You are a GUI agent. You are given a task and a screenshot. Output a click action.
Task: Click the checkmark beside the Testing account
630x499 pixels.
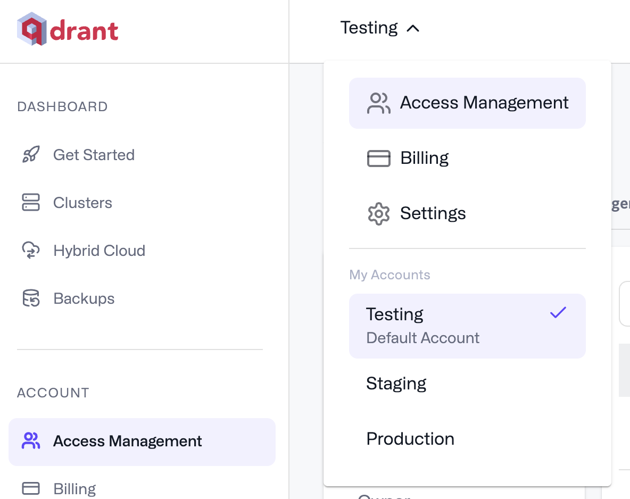(x=558, y=313)
